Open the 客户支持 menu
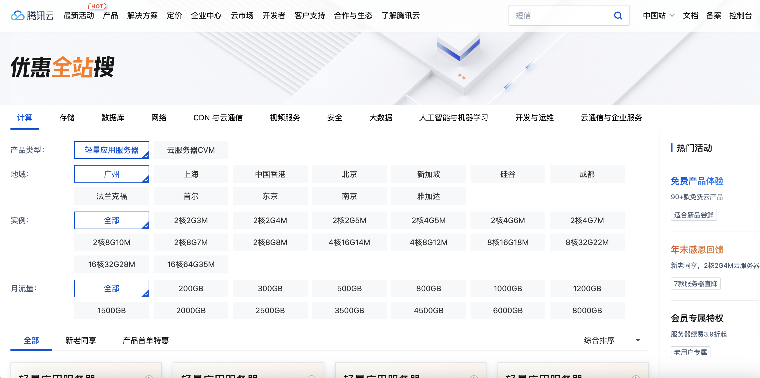The width and height of the screenshot is (760, 378). tap(310, 15)
